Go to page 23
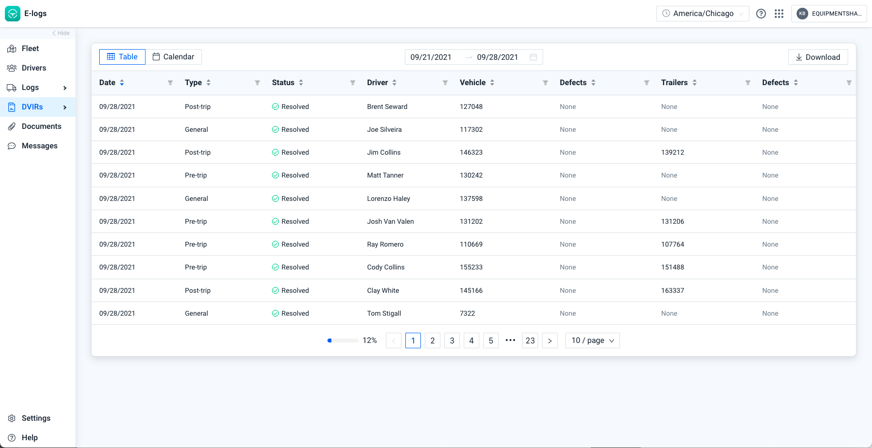 pos(530,340)
